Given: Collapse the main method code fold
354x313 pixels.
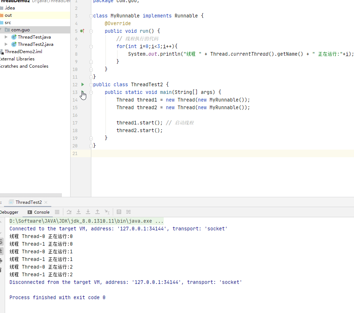Looking at the screenshot, I should (91, 92).
